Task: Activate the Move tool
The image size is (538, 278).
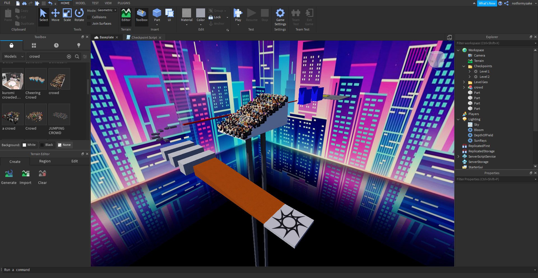Action: point(55,15)
